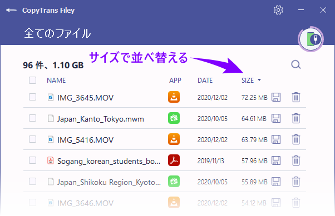
Task: Click the CopyTrans Filey title
Action: pyautogui.click(x=48, y=10)
